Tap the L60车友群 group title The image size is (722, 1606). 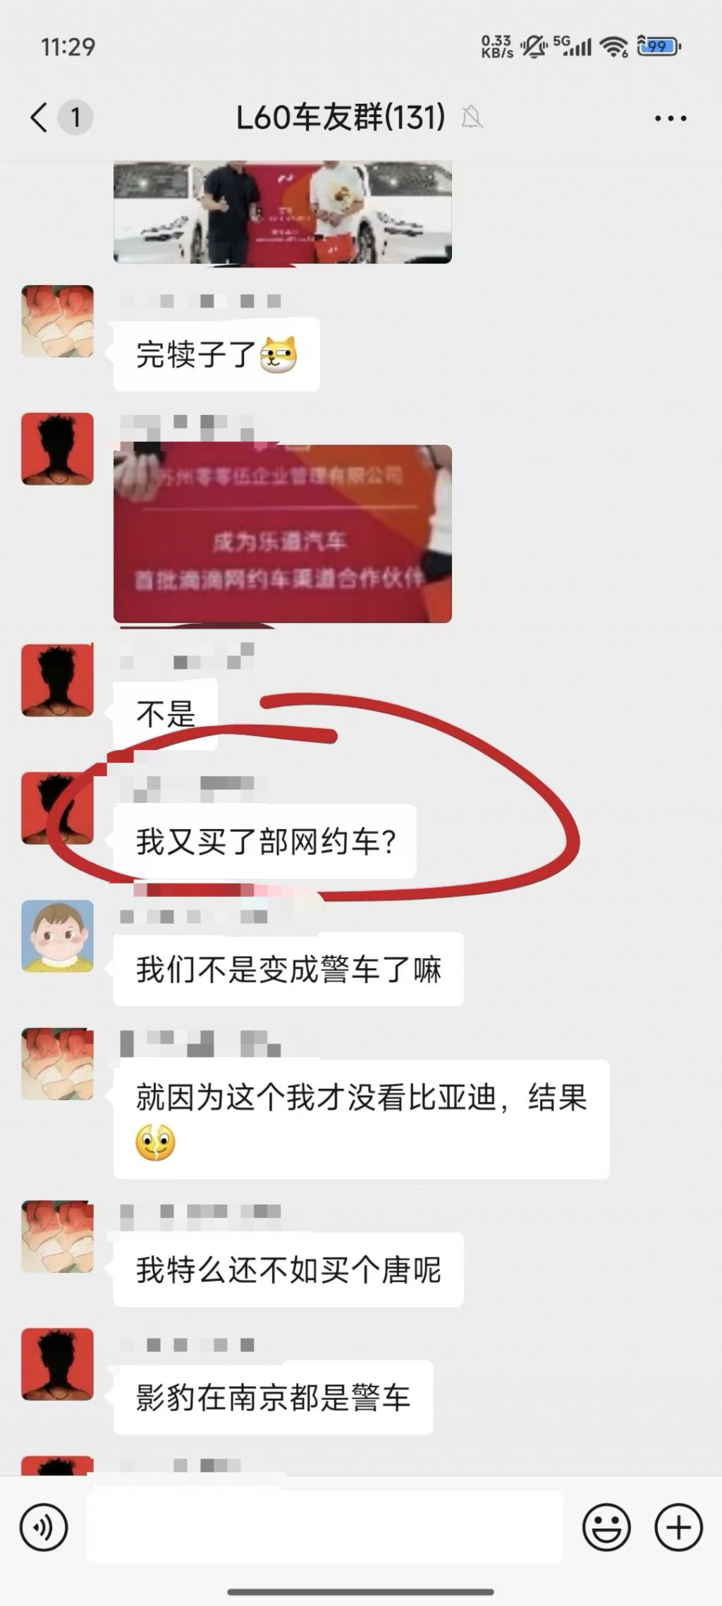341,117
